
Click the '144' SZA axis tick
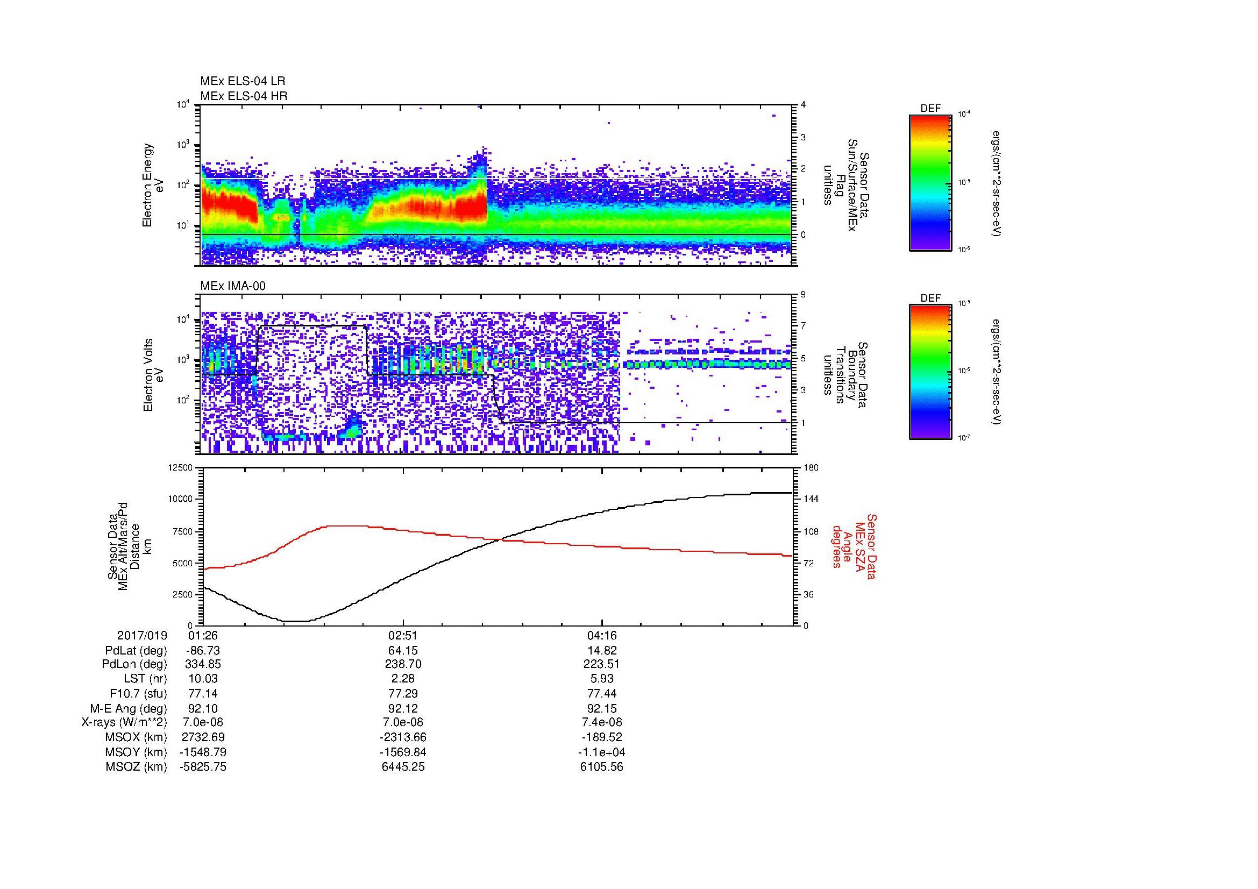point(811,499)
